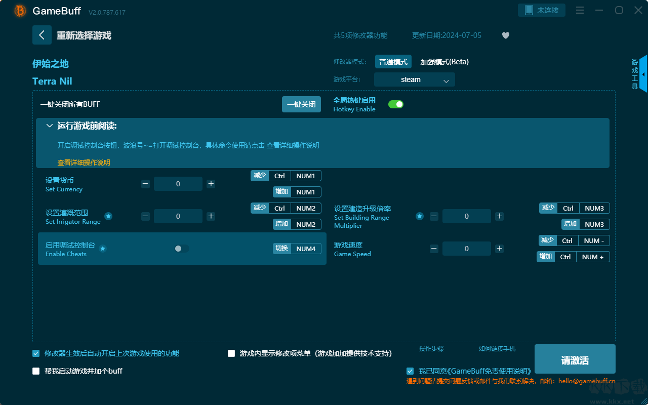The image size is (648, 405).
Task: Check the 帮我启动游戏并加个buff checkbox
Action: point(36,371)
